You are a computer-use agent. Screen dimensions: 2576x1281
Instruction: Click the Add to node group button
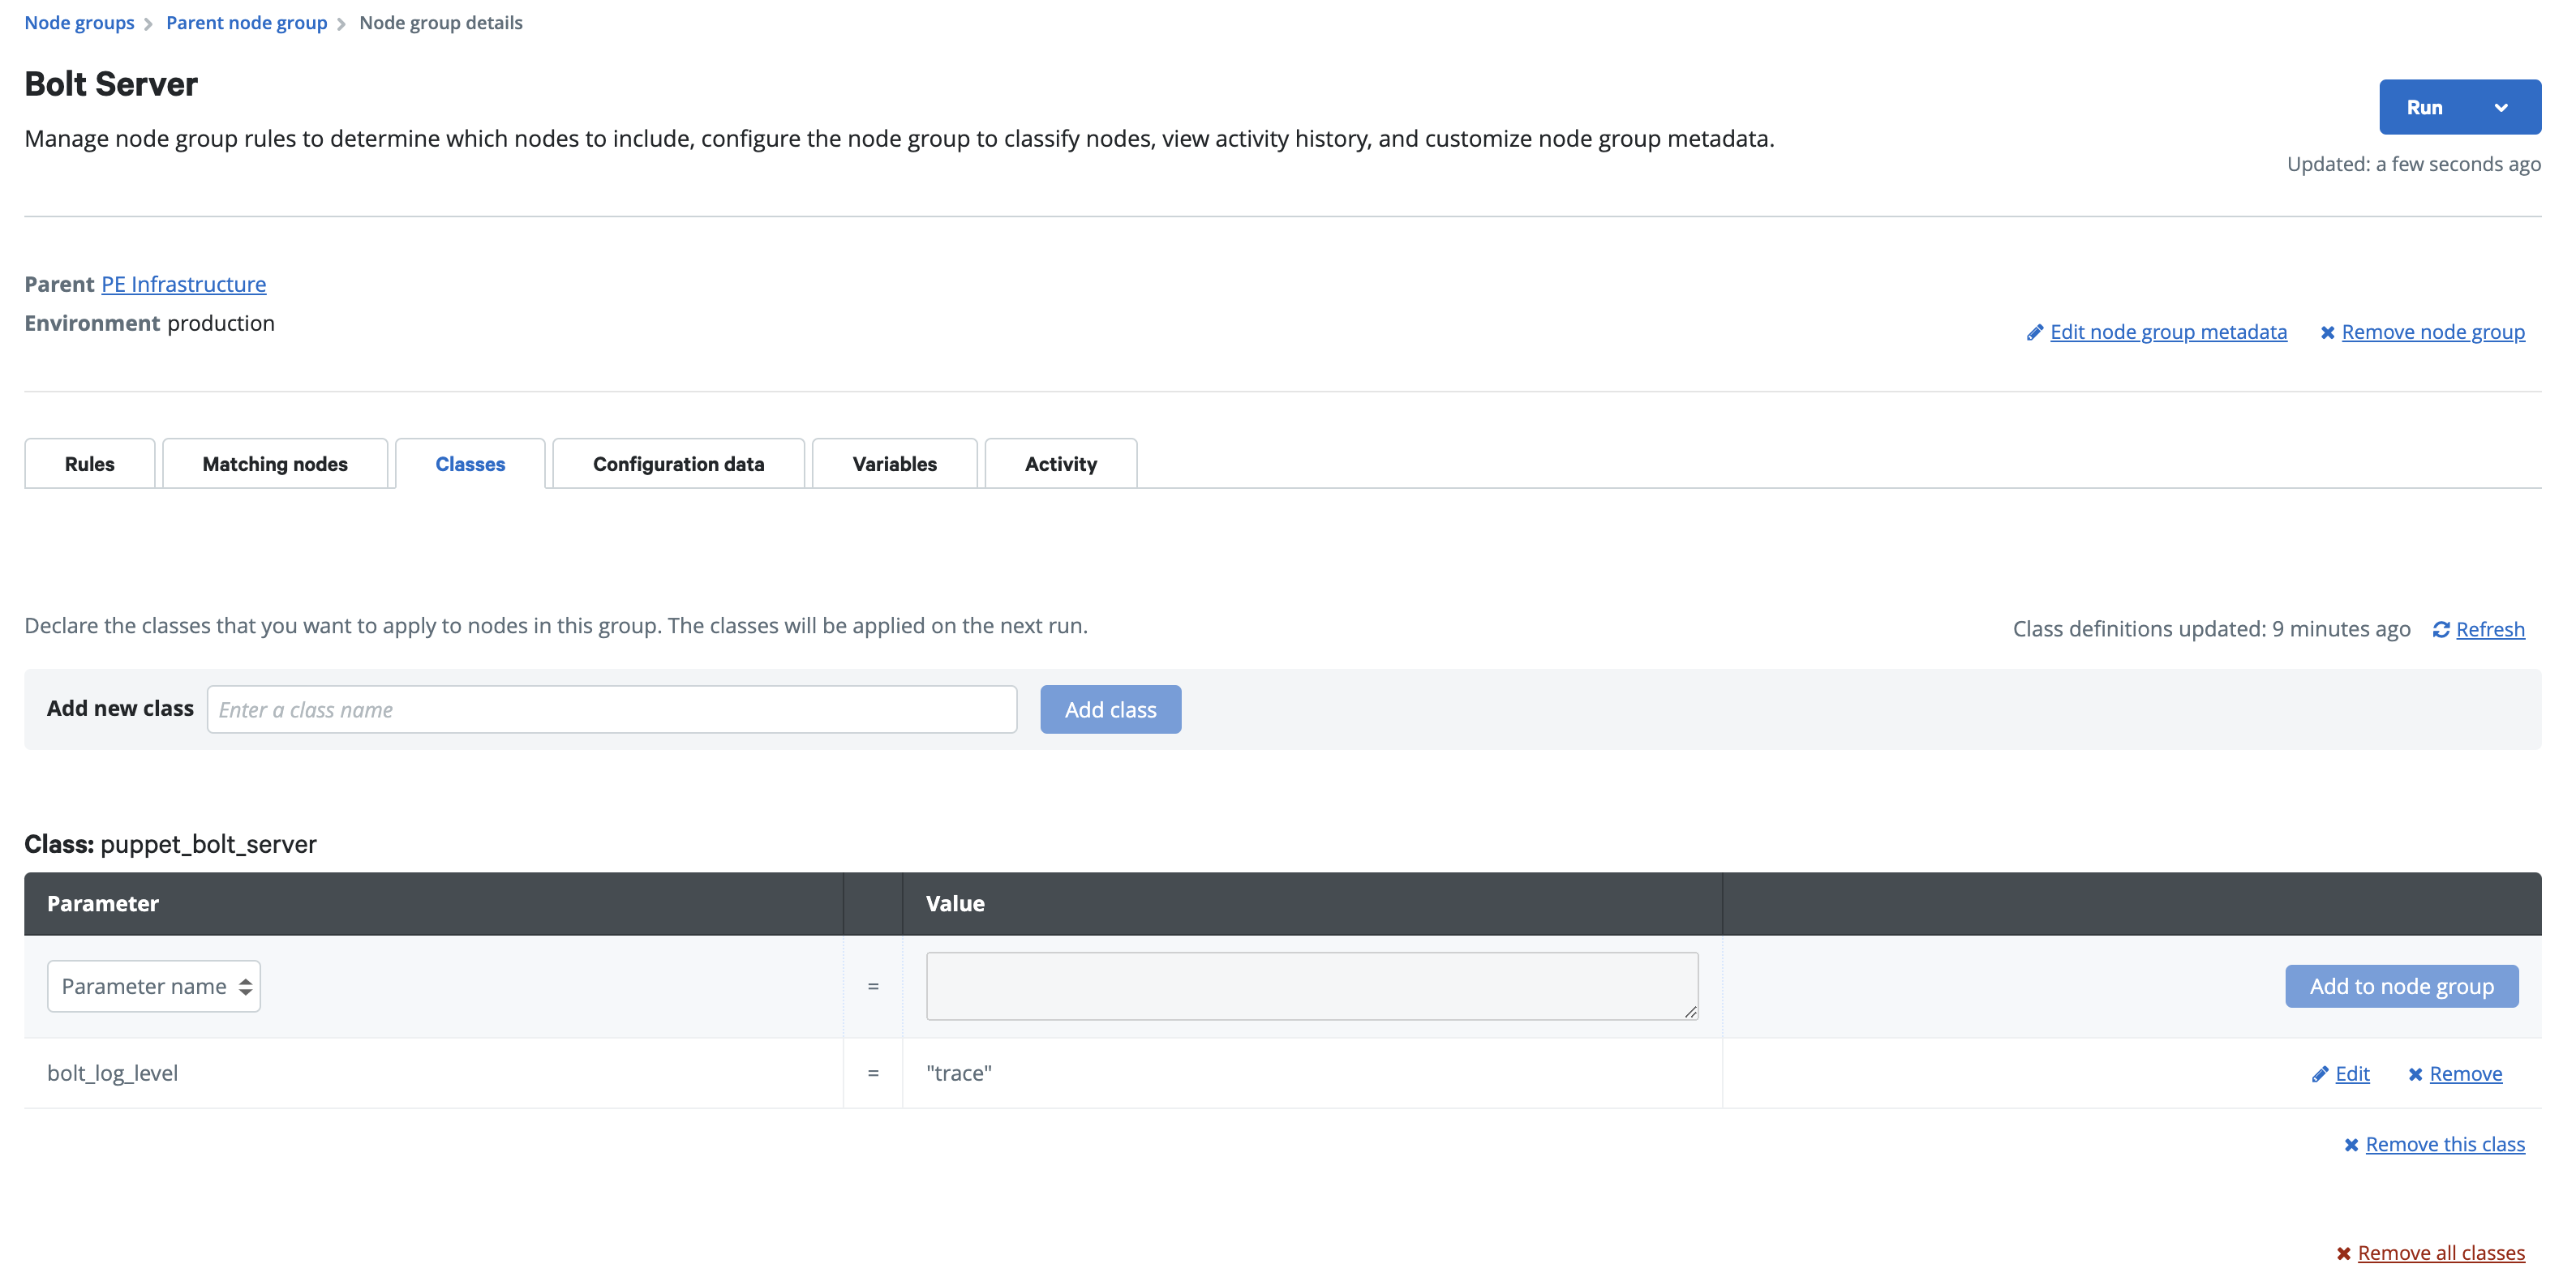[x=2401, y=986]
